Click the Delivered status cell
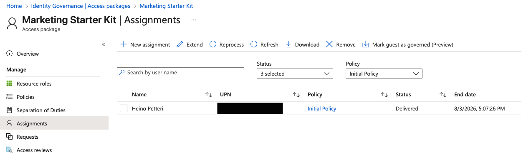Screen dimensions: 521x157 407,108
